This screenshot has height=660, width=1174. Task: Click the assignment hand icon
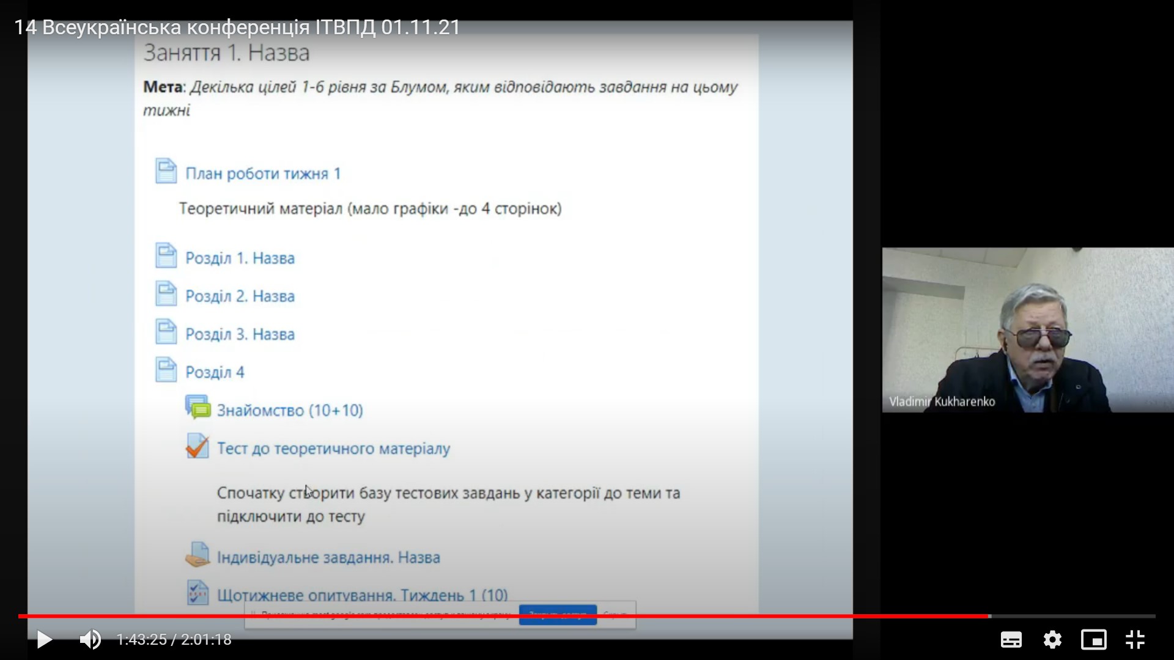point(198,555)
